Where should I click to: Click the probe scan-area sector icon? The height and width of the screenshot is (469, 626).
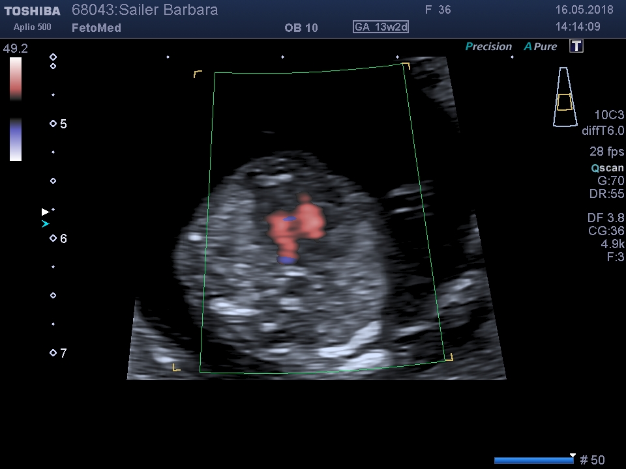pyautogui.click(x=565, y=97)
